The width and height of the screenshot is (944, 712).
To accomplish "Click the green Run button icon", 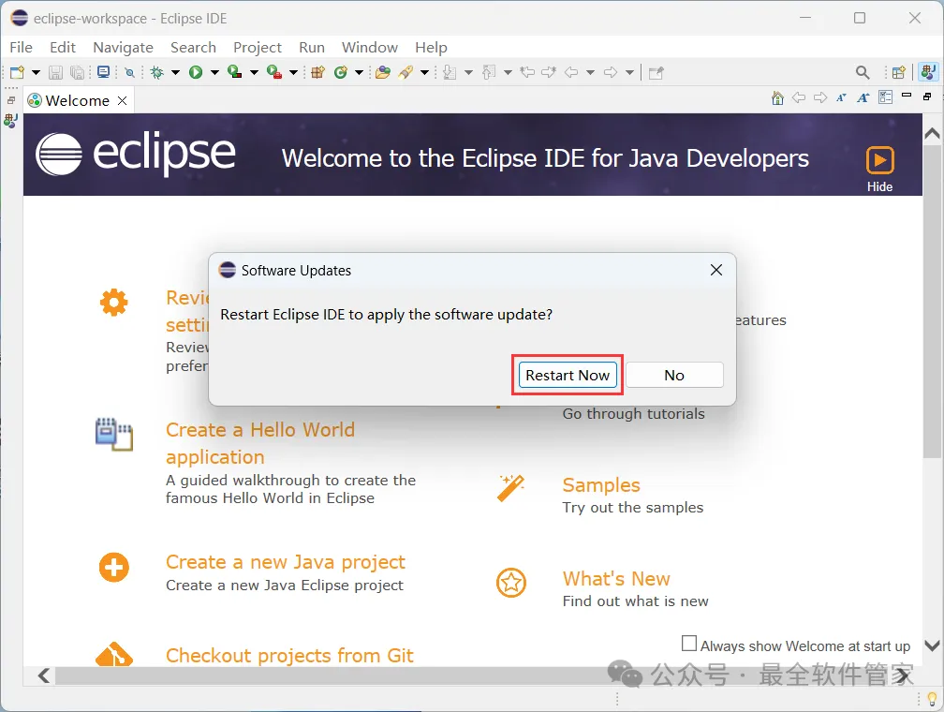I will point(196,73).
